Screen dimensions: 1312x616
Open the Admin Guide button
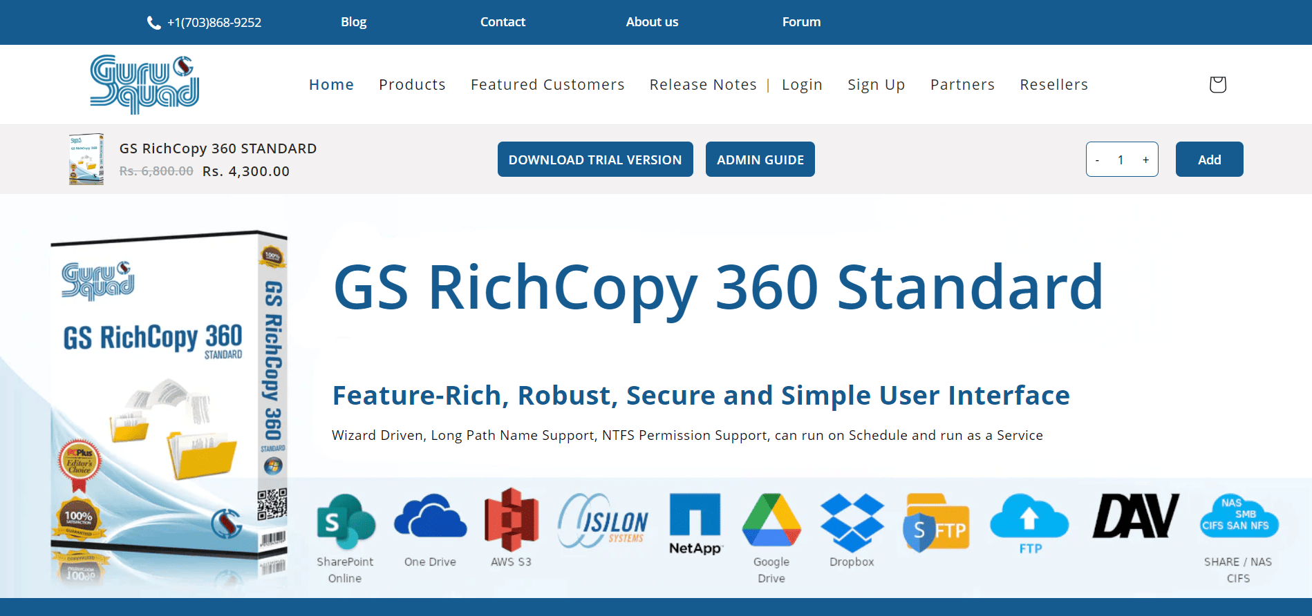pyautogui.click(x=760, y=160)
